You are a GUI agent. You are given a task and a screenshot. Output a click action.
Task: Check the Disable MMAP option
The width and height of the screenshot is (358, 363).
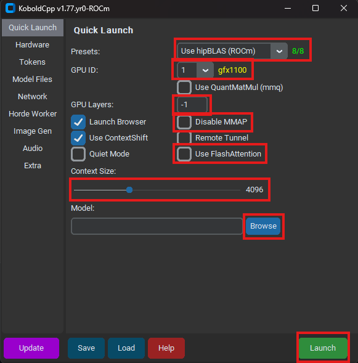pos(184,122)
